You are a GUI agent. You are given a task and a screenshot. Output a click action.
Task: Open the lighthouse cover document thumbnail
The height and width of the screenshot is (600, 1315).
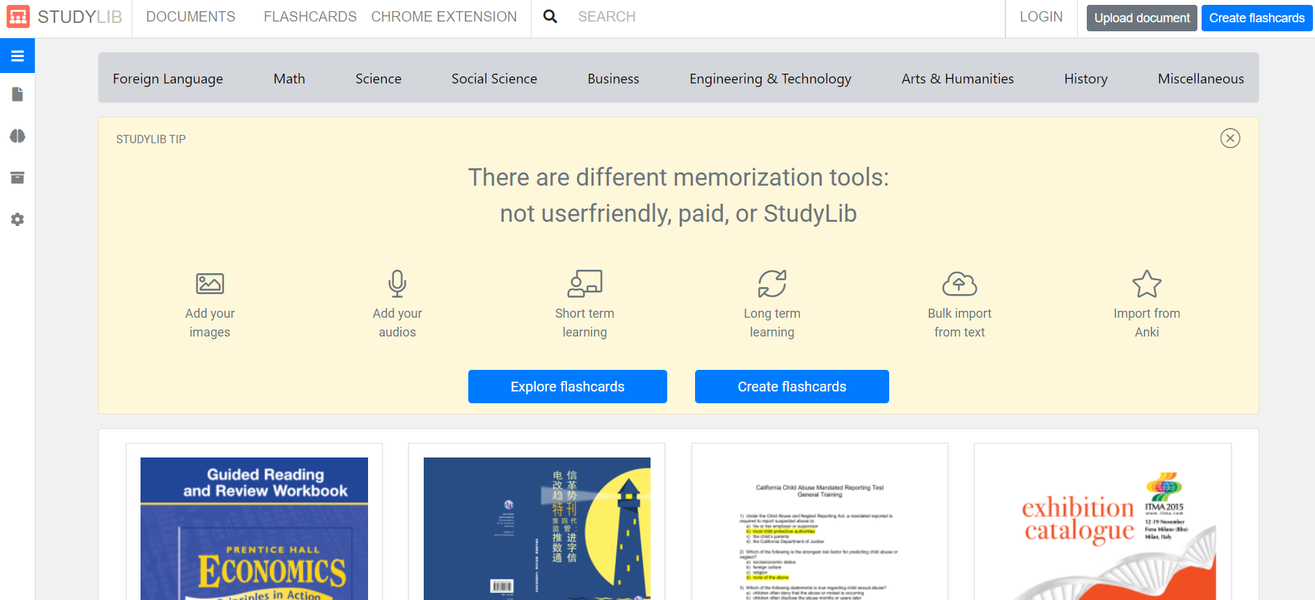pos(536,528)
